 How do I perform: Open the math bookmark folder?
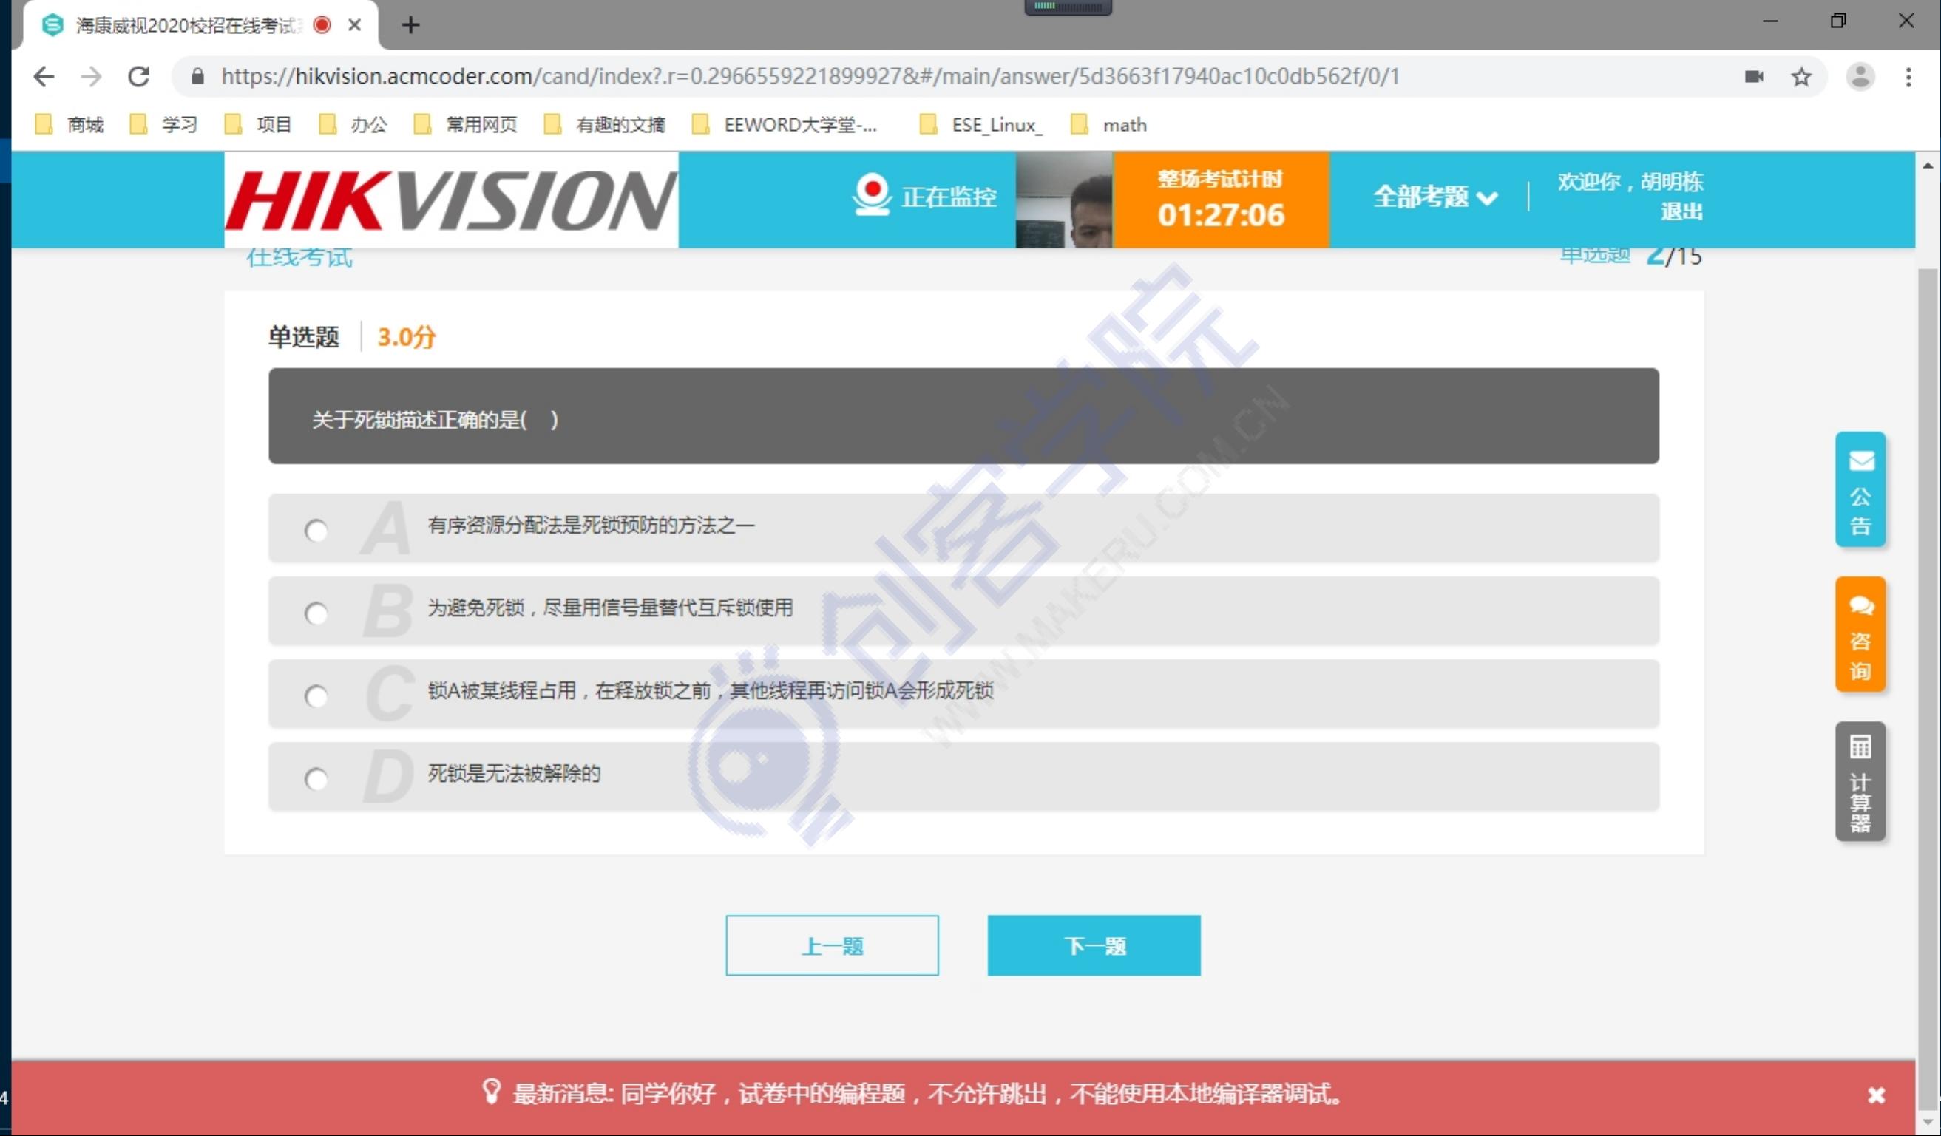1108,124
